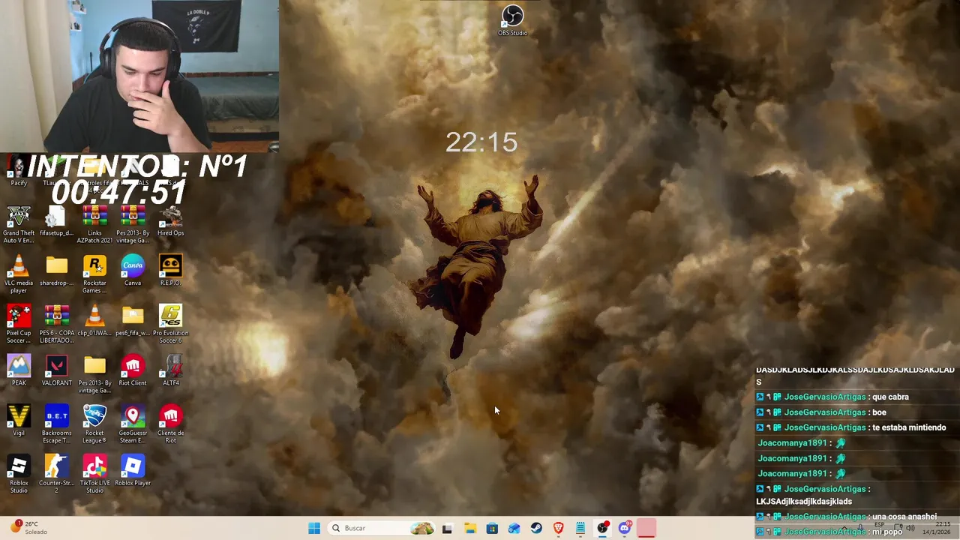Select PES 6 - COPA LIBERTADO archive

[x=56, y=325]
